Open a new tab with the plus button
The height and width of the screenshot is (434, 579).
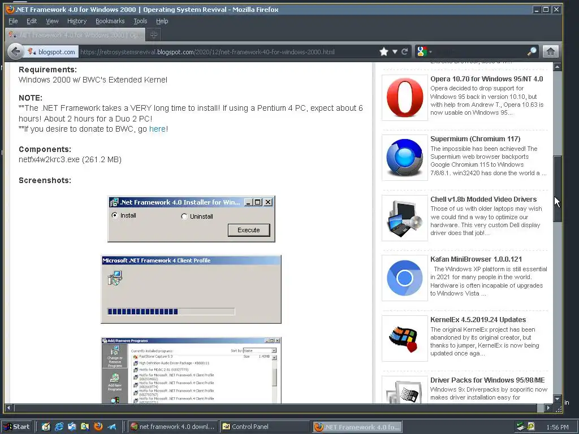point(154,34)
